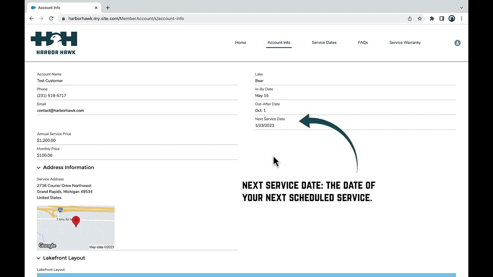Click the 'Bear' lake value
This screenshot has width=493, height=277.
tap(259, 81)
